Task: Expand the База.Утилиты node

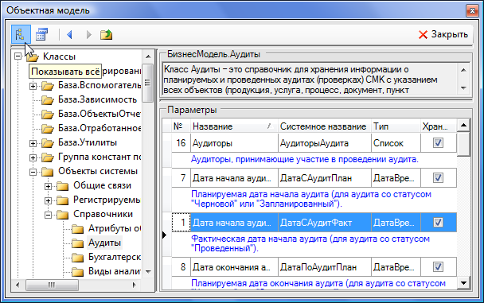Action: pyautogui.click(x=33, y=143)
